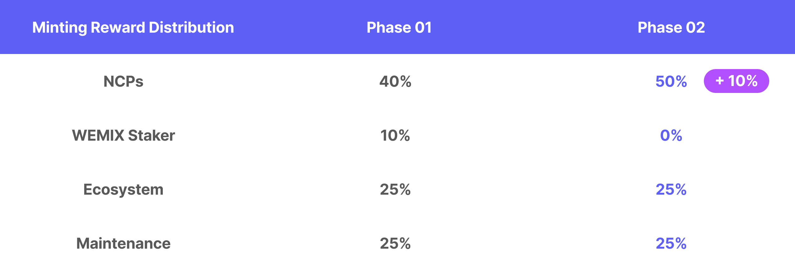Click Maintenance's Phase 01 25% value
The image size is (795, 270).
click(395, 244)
